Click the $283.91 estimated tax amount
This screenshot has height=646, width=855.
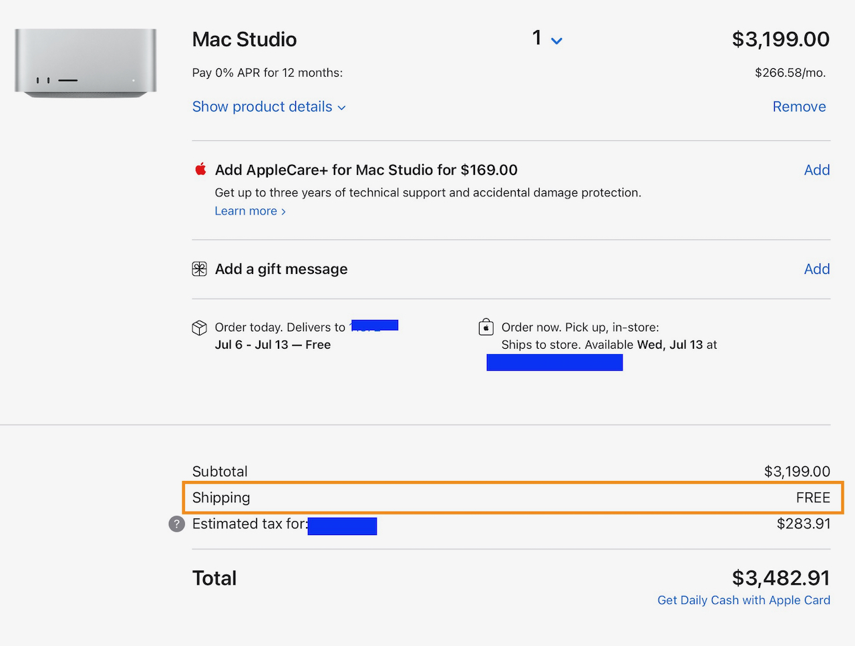coord(804,524)
